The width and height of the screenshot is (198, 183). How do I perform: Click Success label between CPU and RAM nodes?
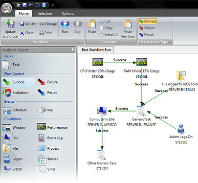[120, 60]
